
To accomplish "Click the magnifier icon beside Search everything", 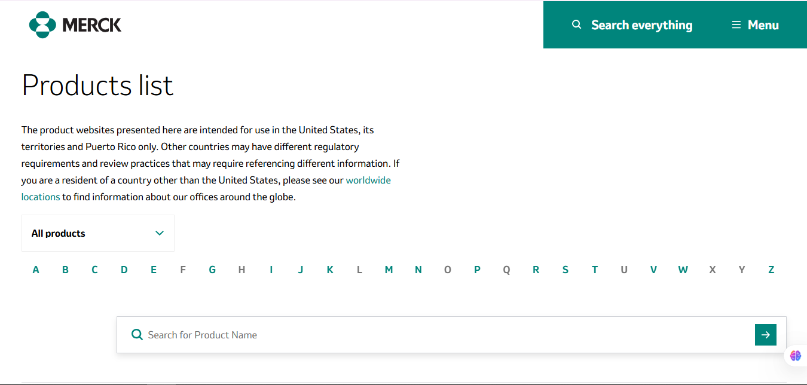I will [576, 25].
